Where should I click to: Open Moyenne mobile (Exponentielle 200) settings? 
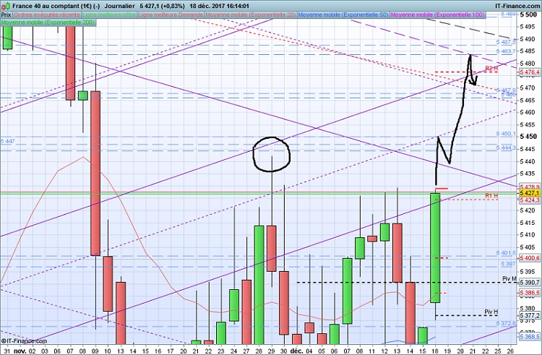point(48,22)
